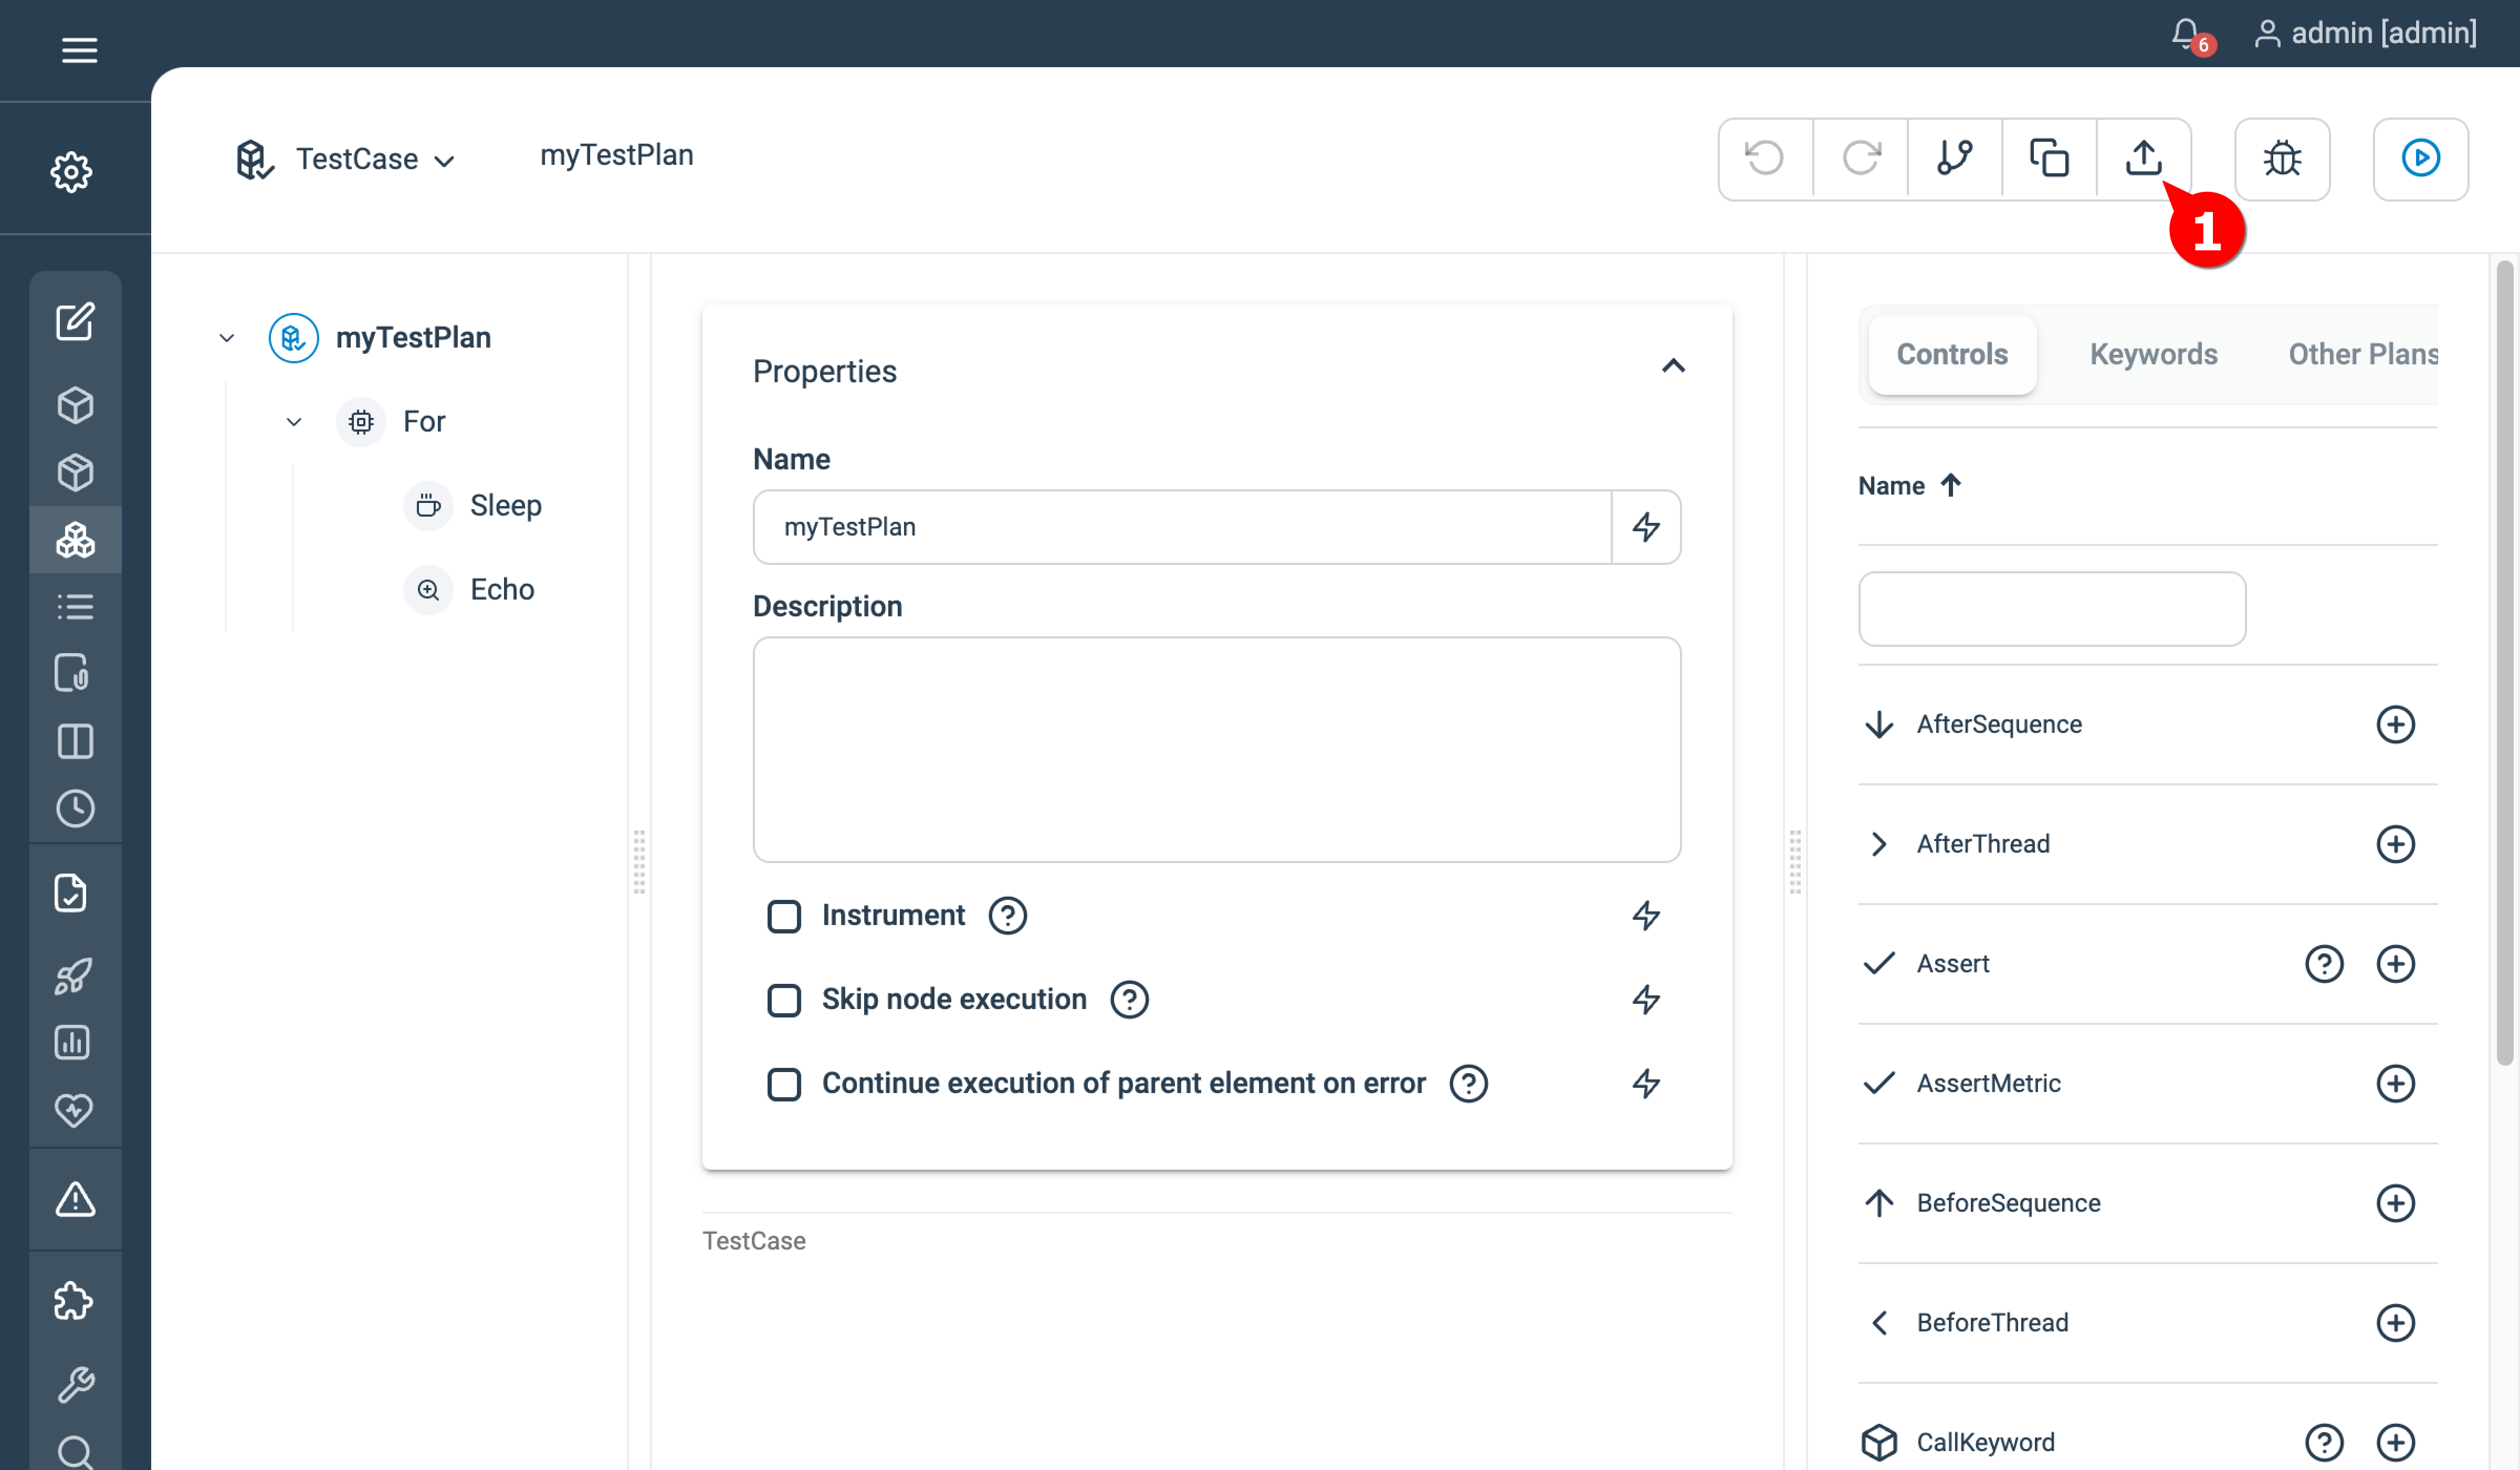Screen dimensions: 2520x1470
Task: Click the search magnifier icon in sidebar
Action: coord(75,1452)
